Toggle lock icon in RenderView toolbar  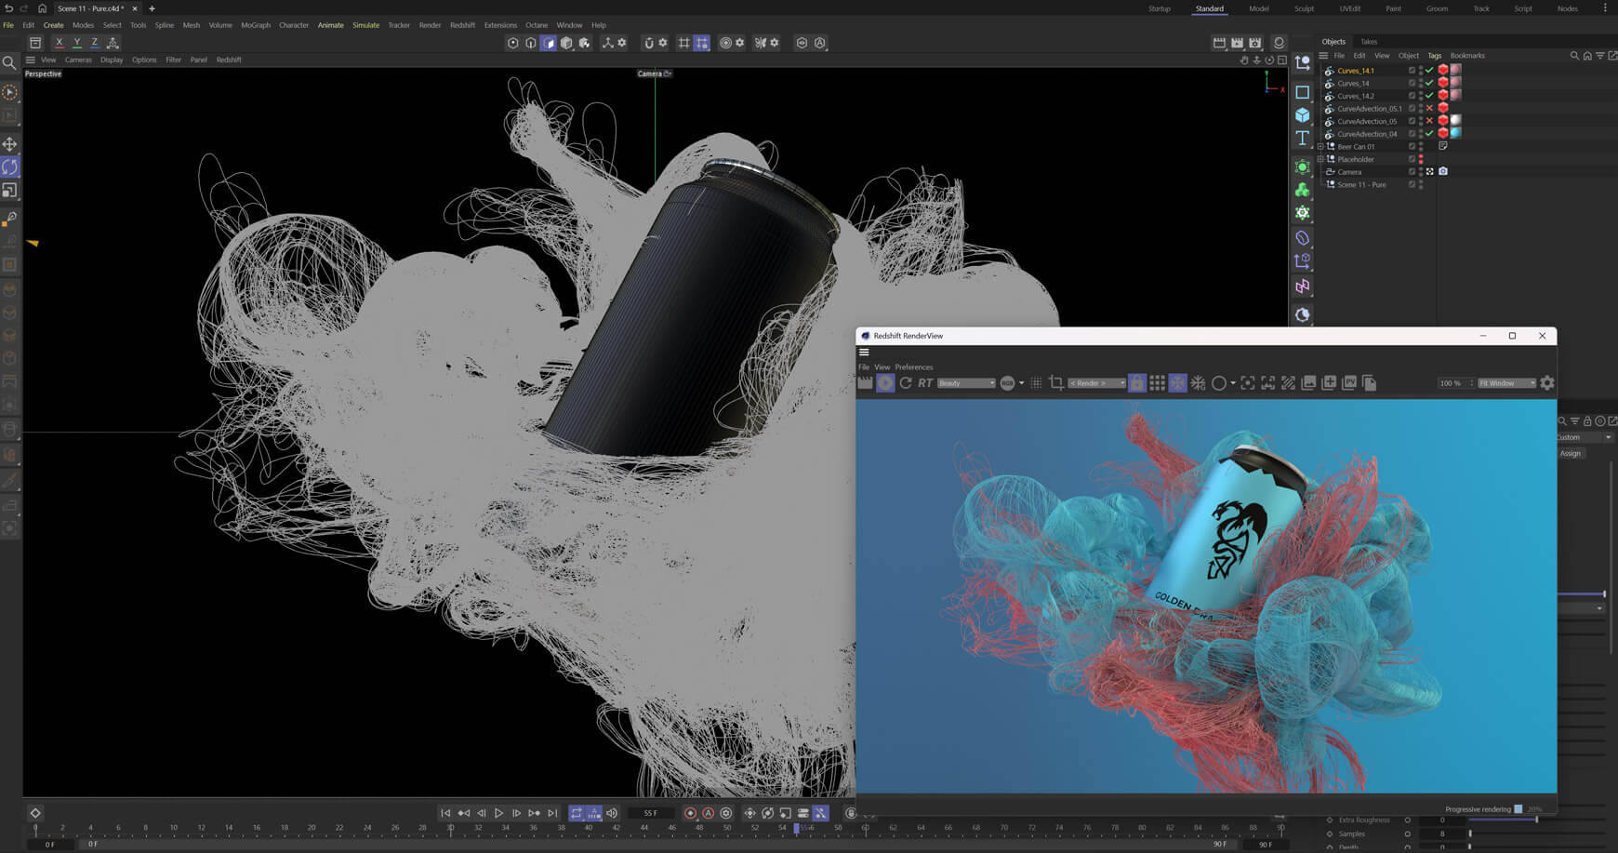click(1137, 383)
